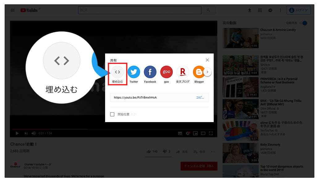Click the YouTube logo
This screenshot has width=319, height=183.
30,10
